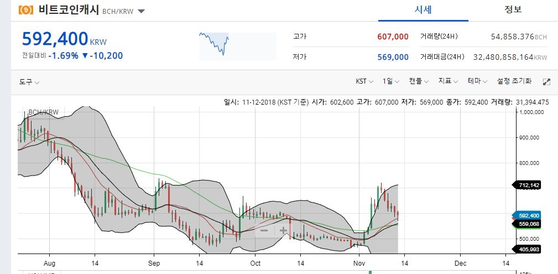
Task: Click the 559,068 moving average price tag
Action: (526, 224)
